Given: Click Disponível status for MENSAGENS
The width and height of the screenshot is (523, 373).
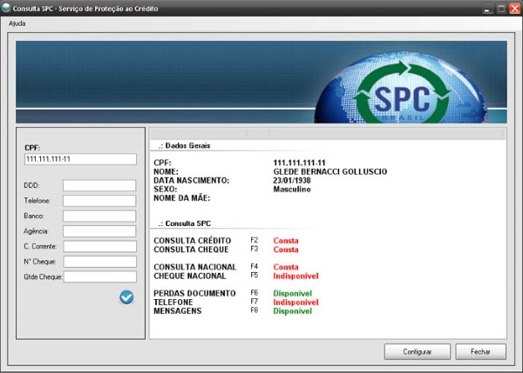Looking at the screenshot, I should tap(293, 310).
